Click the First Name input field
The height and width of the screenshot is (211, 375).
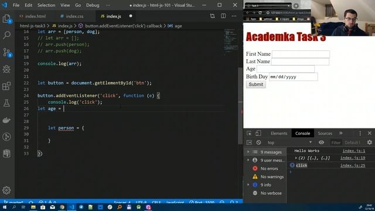301,54
